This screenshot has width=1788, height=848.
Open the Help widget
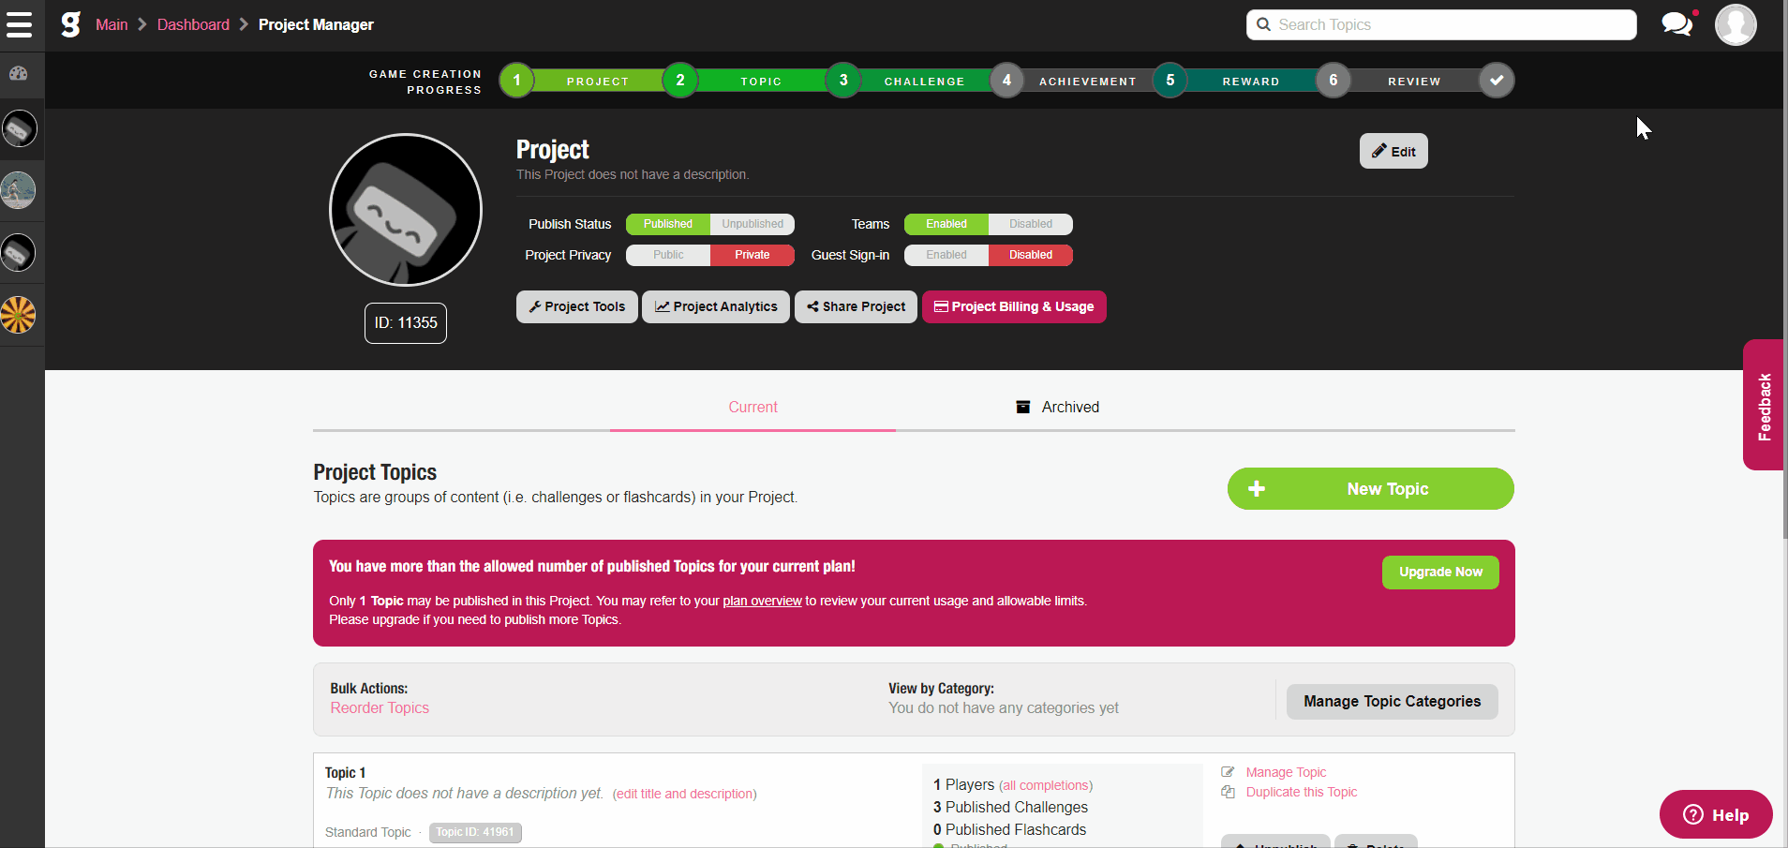pos(1716,814)
